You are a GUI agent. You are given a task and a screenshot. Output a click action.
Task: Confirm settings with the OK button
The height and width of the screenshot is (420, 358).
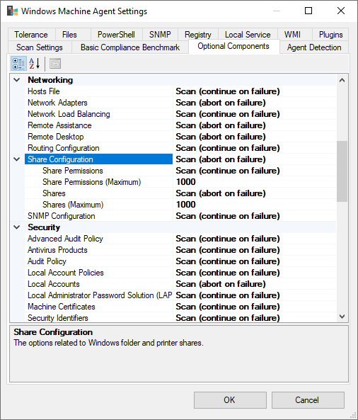[x=230, y=400]
